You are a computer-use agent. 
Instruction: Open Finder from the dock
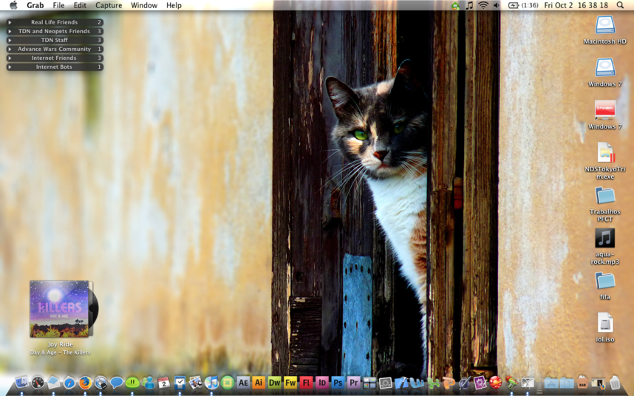tap(21, 383)
